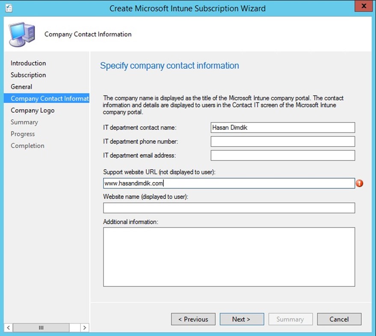Select the Completion step in sidebar
The image size is (376, 336).
pos(27,146)
